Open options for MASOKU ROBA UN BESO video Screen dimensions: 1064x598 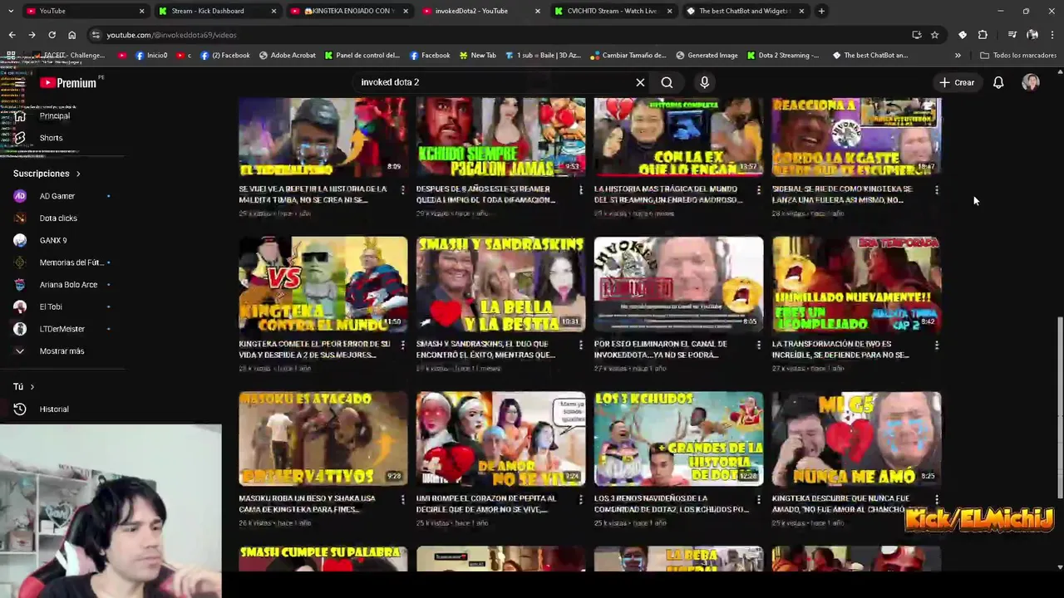coord(403,499)
